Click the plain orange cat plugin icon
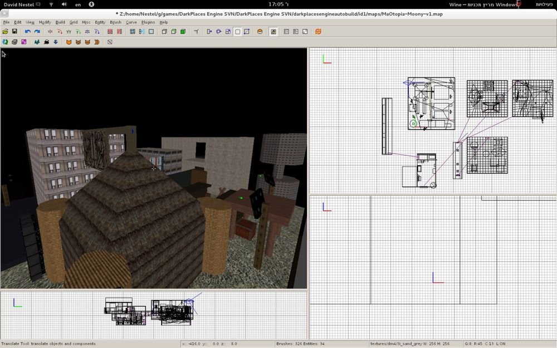The width and height of the screenshot is (557, 348). pos(69,42)
